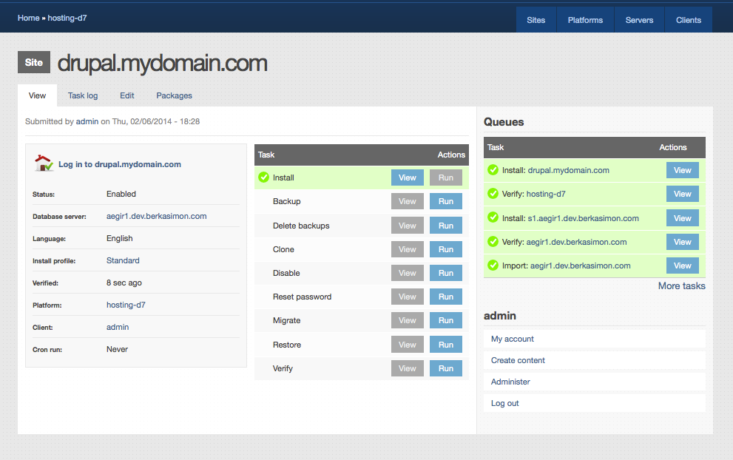This screenshot has height=460, width=733.
Task: Click success icon for Import: aegir1.dev.berkasimon.com
Action: point(493,265)
